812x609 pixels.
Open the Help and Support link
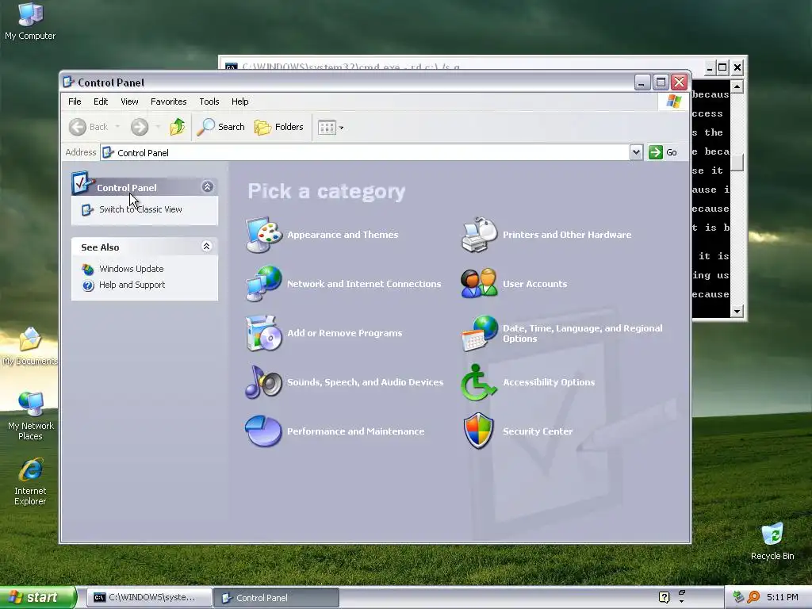(132, 285)
